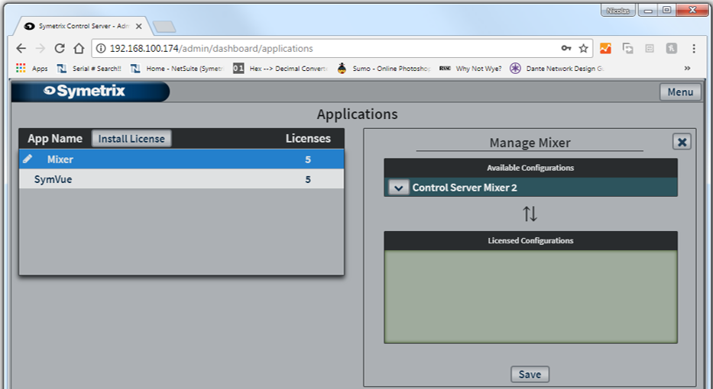Open the Why Not Wye? bookmark
713x389 pixels.
[x=470, y=68]
